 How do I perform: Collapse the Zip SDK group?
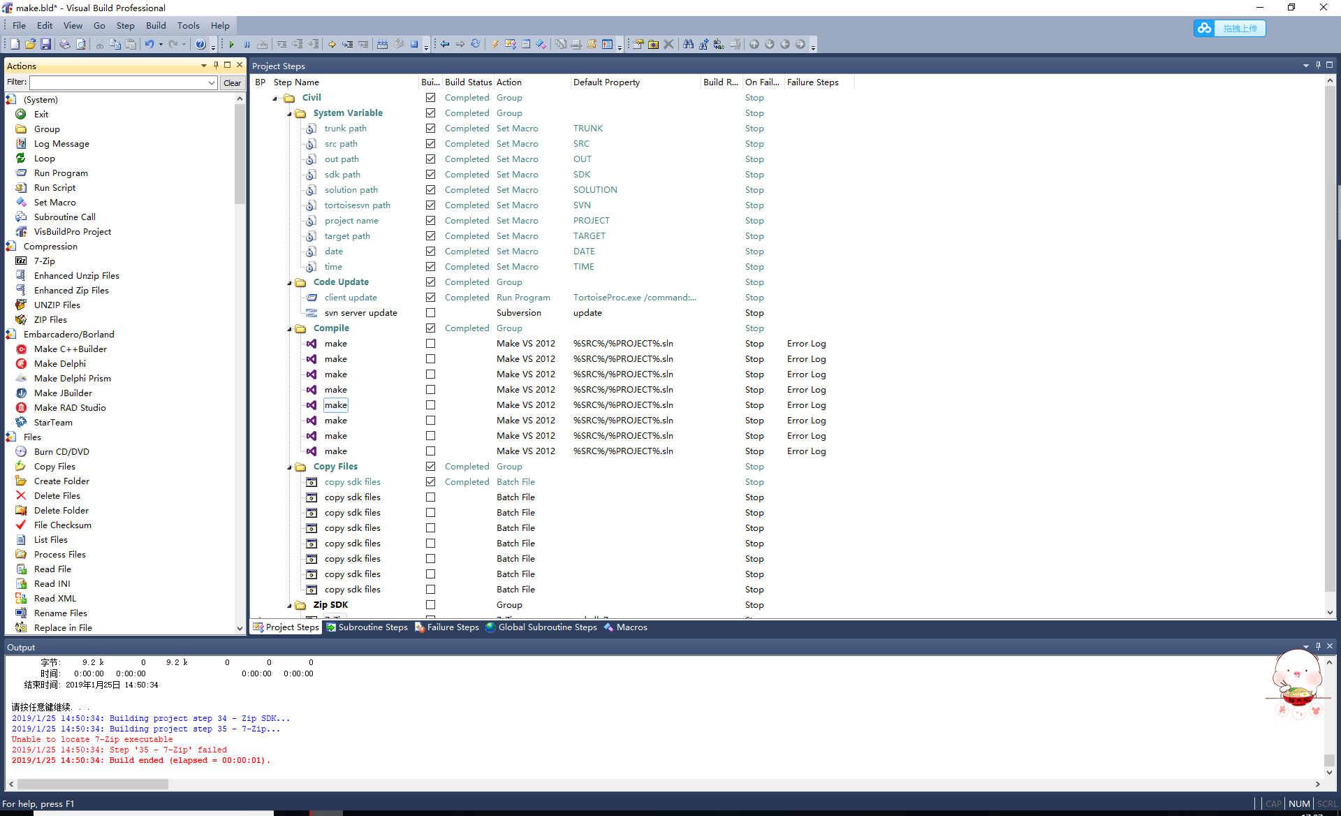(289, 606)
